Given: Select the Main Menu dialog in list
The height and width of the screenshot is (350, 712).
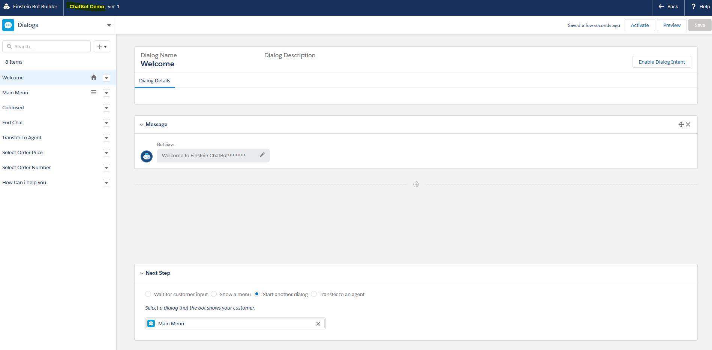Looking at the screenshot, I should pyautogui.click(x=58, y=92).
